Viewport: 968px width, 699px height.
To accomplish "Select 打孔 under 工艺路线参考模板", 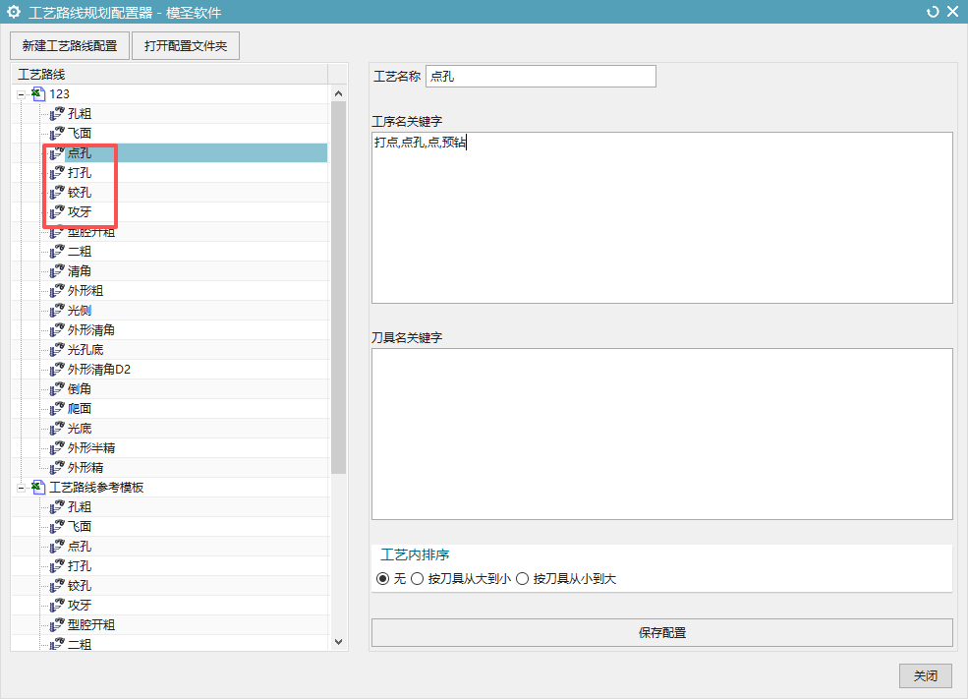I will click(x=80, y=566).
